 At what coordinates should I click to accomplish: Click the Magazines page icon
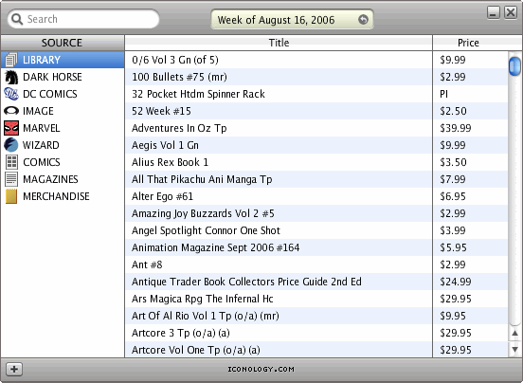point(11,179)
